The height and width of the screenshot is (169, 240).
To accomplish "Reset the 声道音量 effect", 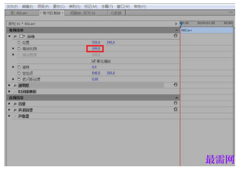I will click(175, 109).
